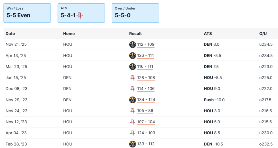The image size is (278, 148).
Task: Click Nuggets logo beside 126 - 111 score
Action: tap(132, 55)
